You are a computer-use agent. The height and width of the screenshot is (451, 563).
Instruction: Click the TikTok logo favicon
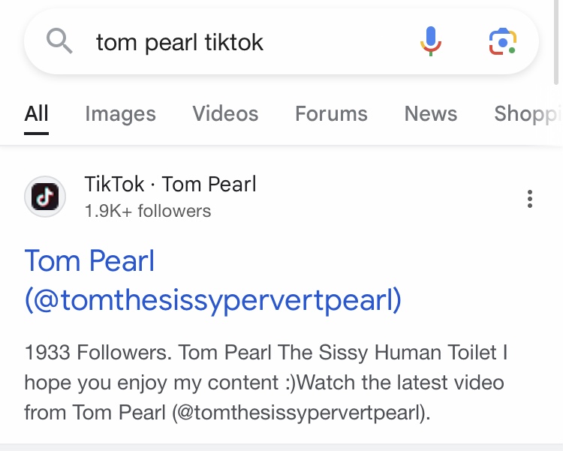(x=45, y=197)
